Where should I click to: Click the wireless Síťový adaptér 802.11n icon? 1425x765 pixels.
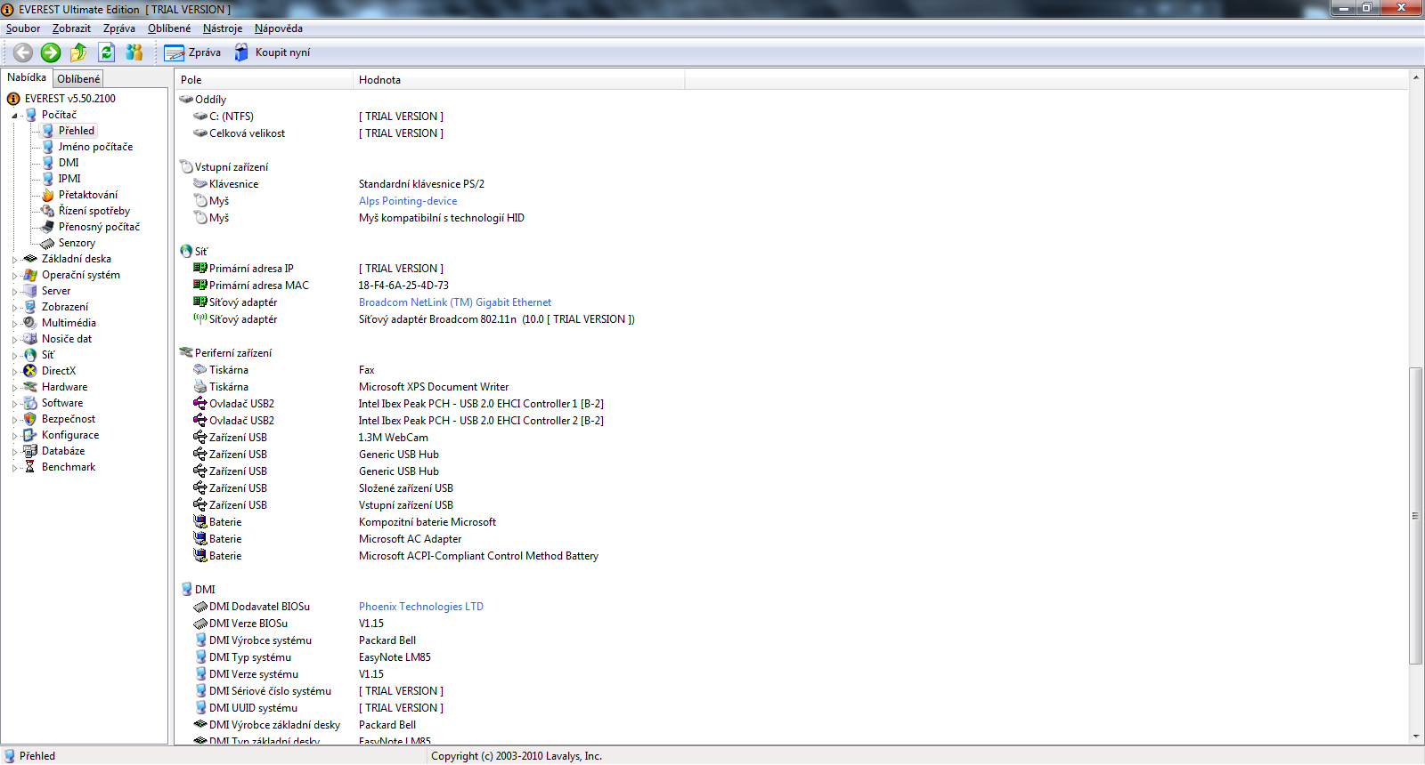coord(200,319)
